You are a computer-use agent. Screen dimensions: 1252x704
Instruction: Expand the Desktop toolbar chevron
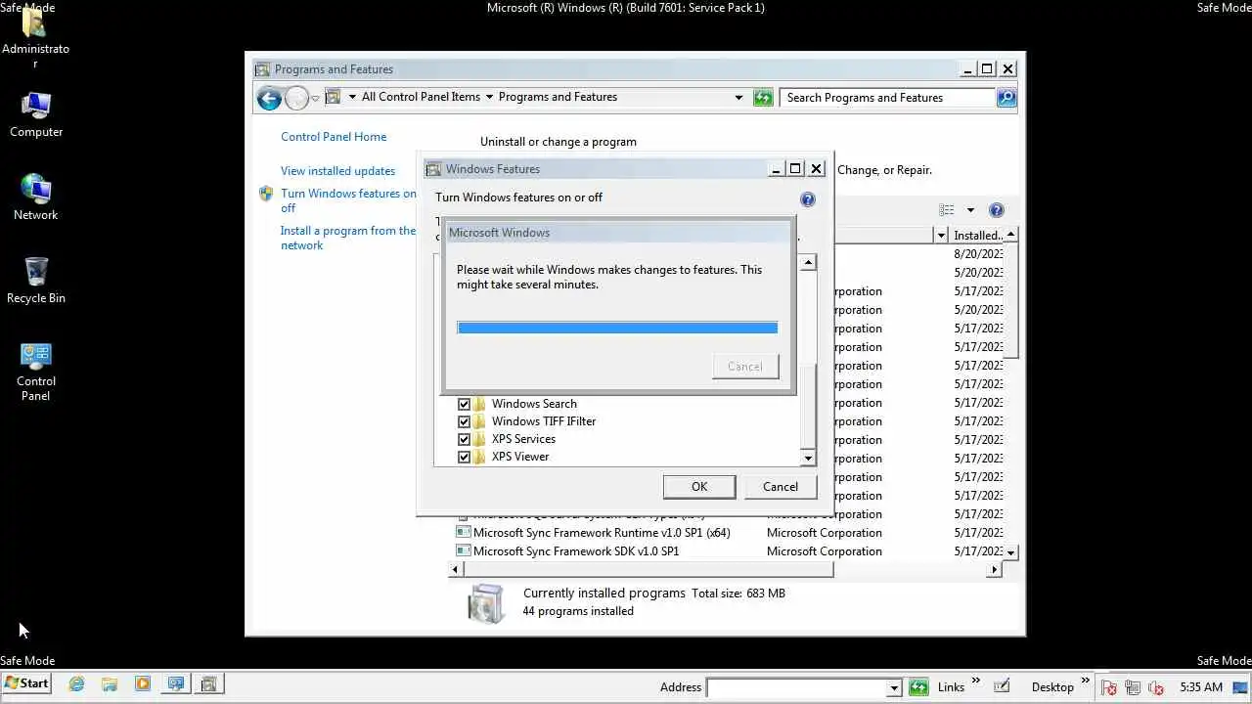1085,681
